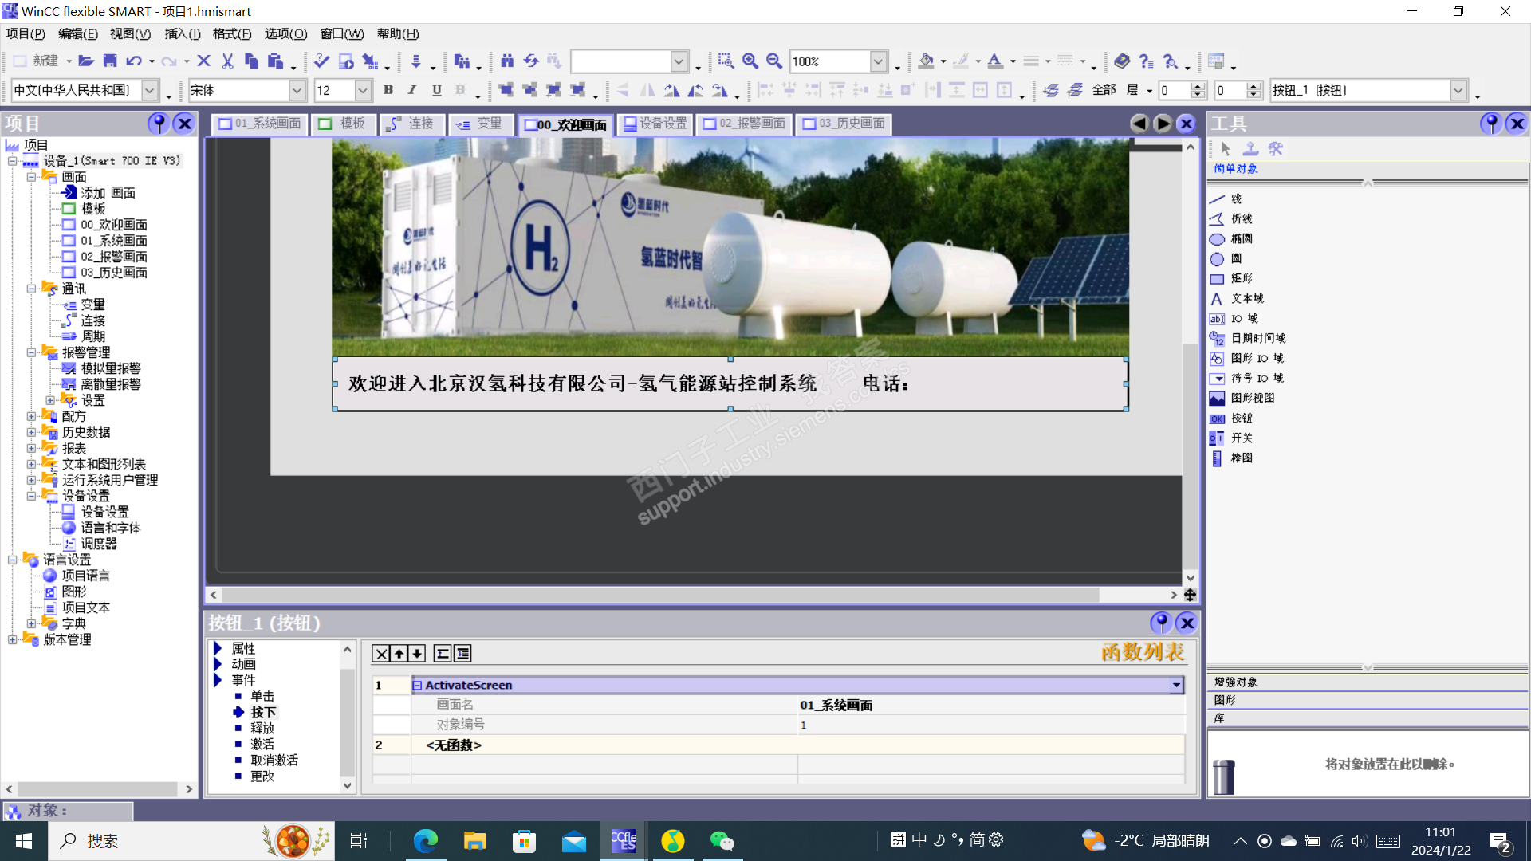The height and width of the screenshot is (861, 1531).
Task: Switch to the 02_报警画面 tab
Action: pos(745,124)
